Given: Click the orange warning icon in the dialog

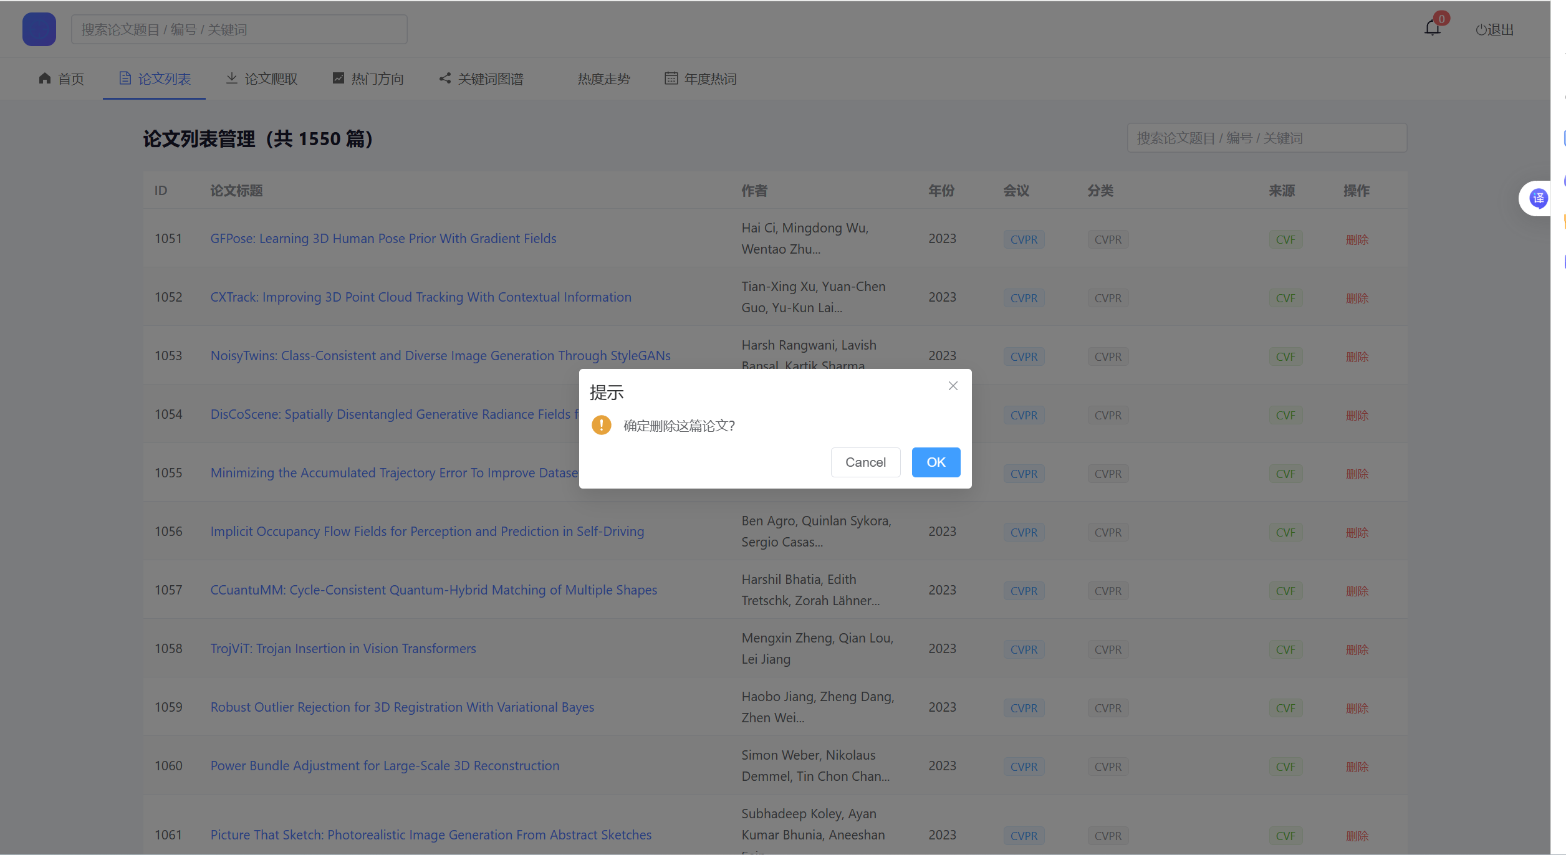Looking at the screenshot, I should pos(602,426).
